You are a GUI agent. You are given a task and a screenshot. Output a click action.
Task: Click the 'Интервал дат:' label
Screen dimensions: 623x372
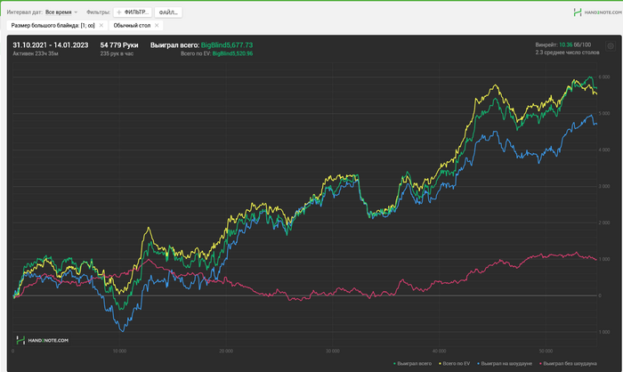[x=25, y=12]
